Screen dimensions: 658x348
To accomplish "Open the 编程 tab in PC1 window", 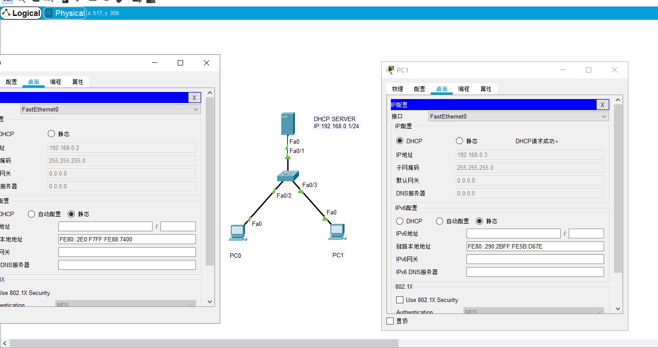I will tap(464, 89).
